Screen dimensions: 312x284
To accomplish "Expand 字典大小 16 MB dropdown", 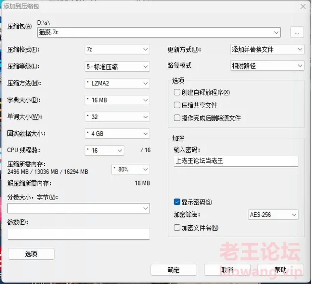I will (117, 100).
